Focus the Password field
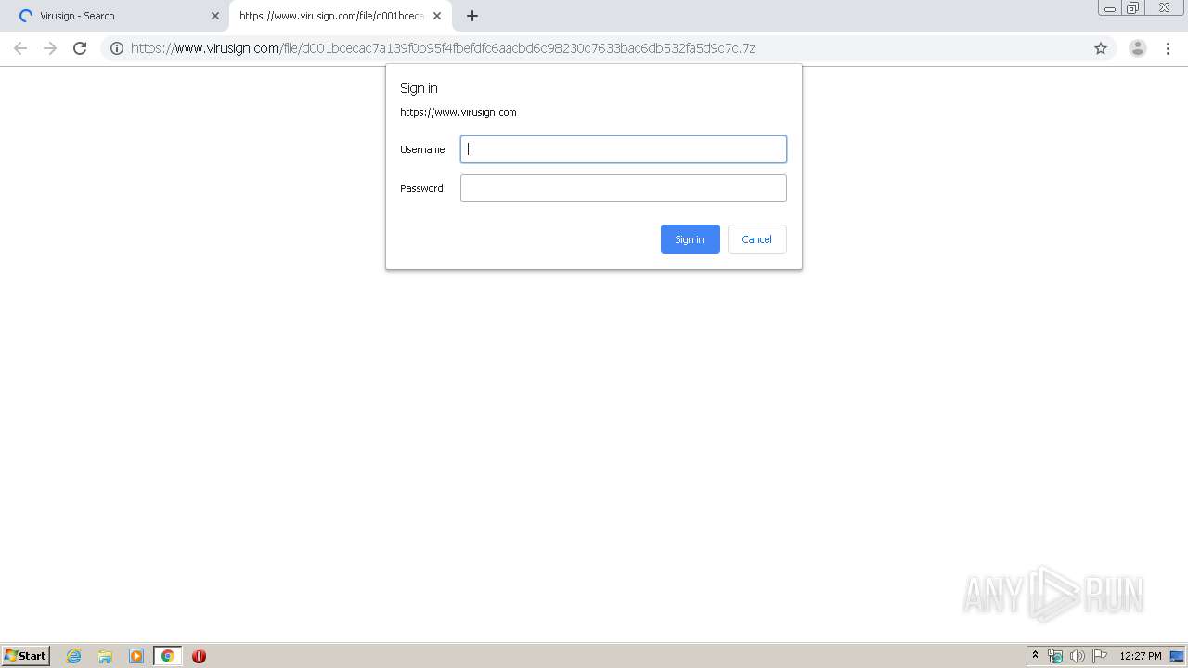 click(624, 188)
